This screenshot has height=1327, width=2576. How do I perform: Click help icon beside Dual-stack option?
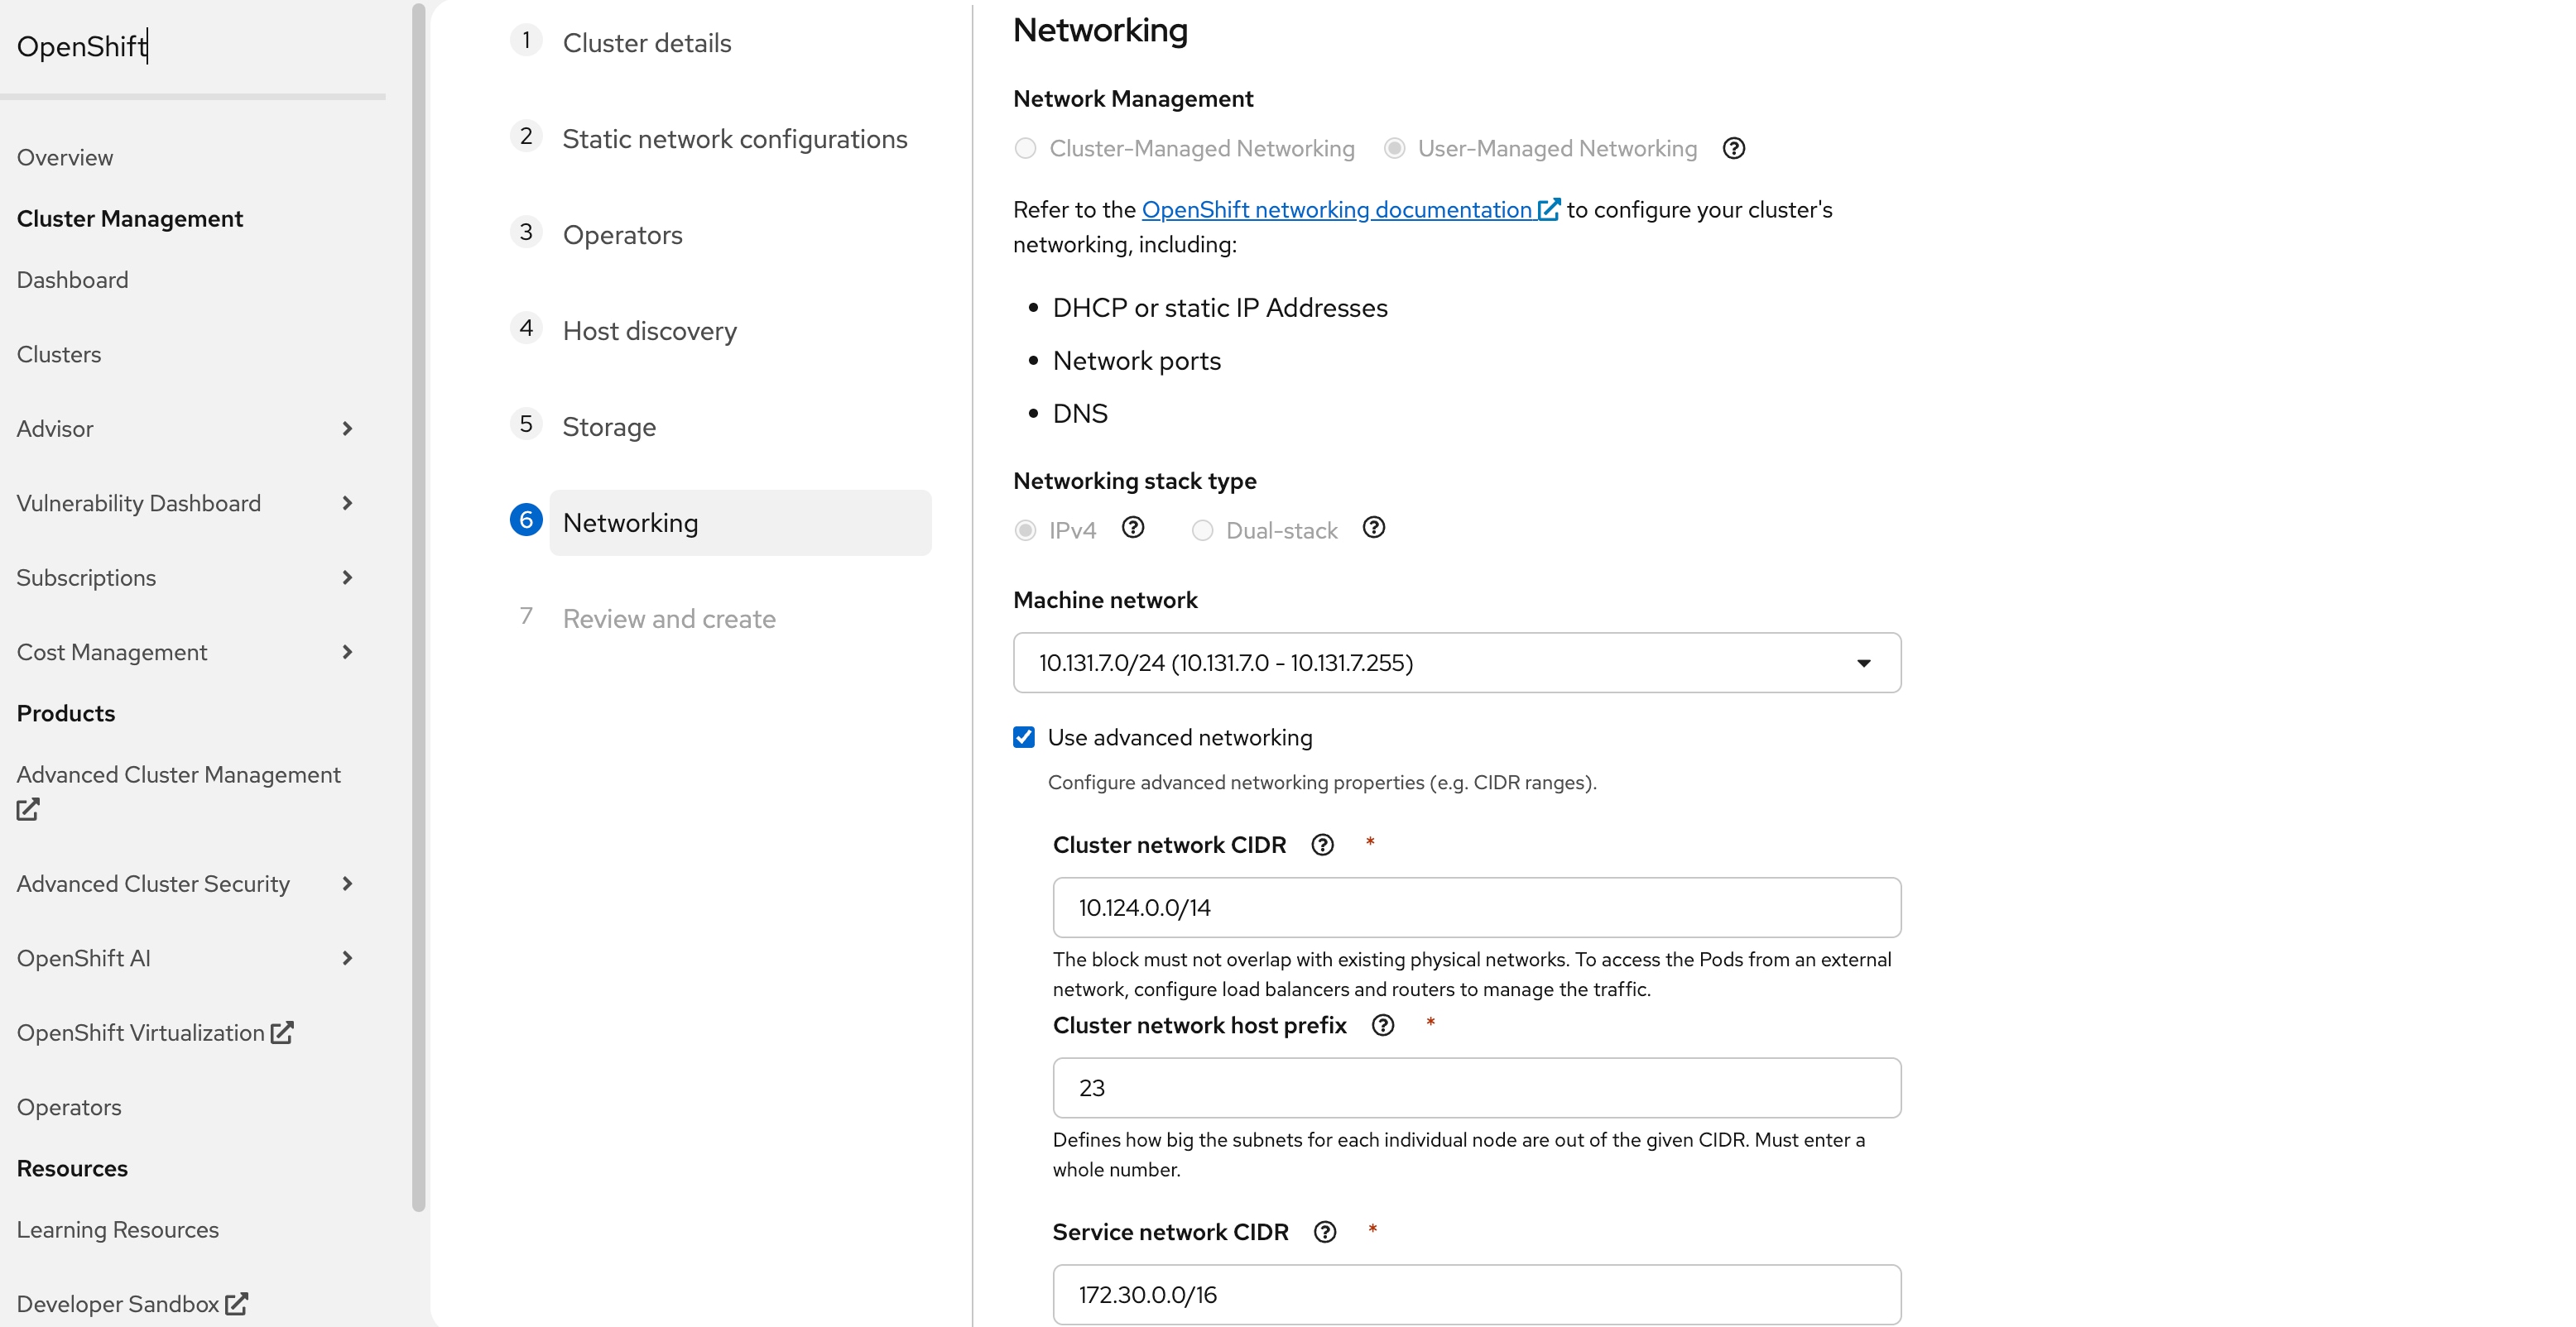(1374, 529)
